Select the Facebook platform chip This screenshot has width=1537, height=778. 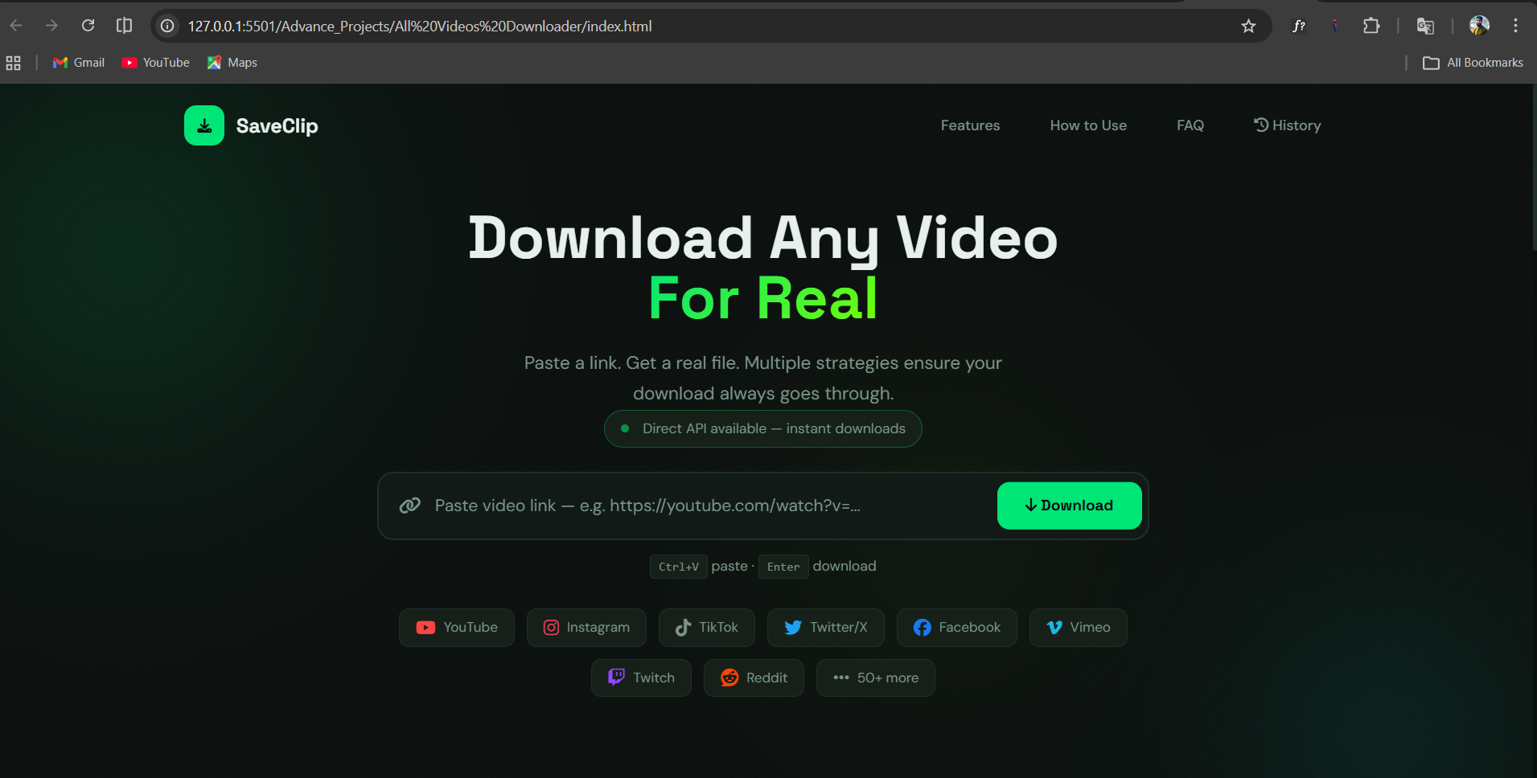(957, 628)
